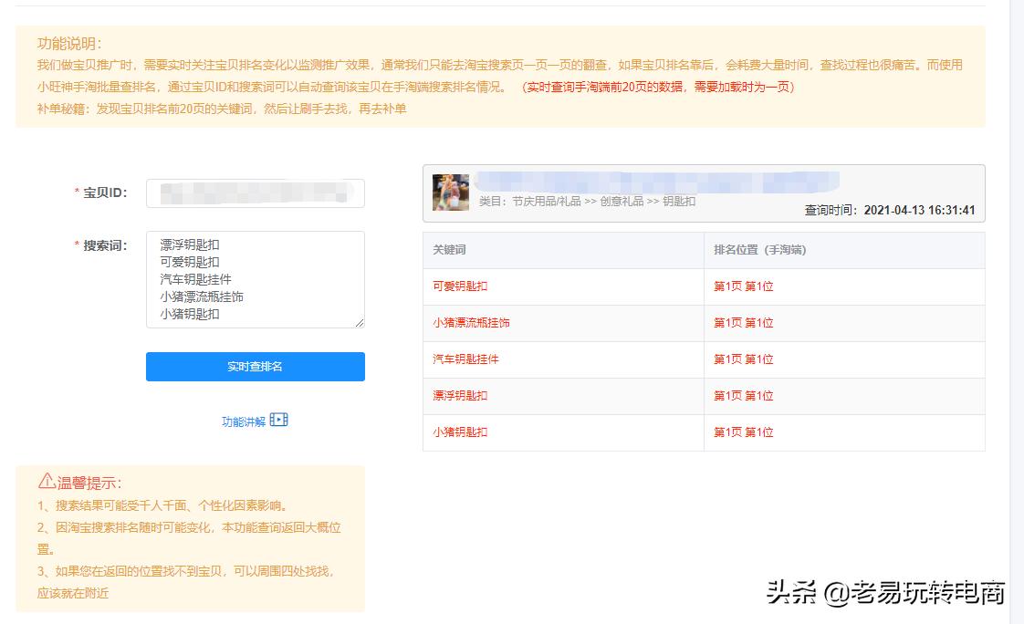
Task: Click the keyword 小猪钥匙扣 entry
Action: 460,432
